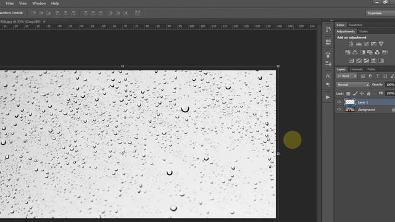Image resolution: width=395 pixels, height=222 pixels.
Task: Add a Channel Mixer adjustment
Action: (377, 52)
